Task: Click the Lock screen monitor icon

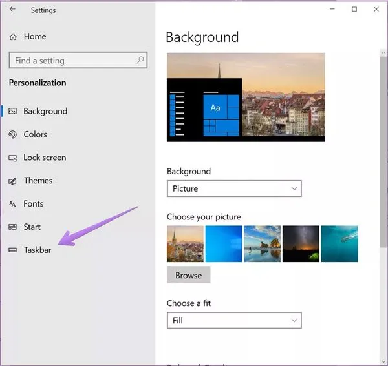Action: pyautogui.click(x=12, y=158)
